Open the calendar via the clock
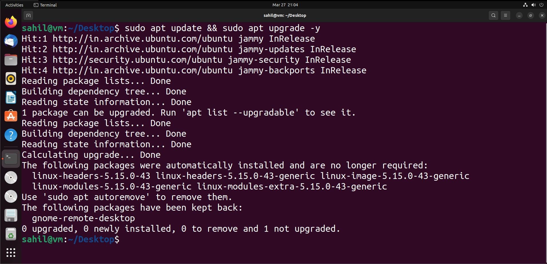547x264 pixels. pyautogui.click(x=285, y=5)
